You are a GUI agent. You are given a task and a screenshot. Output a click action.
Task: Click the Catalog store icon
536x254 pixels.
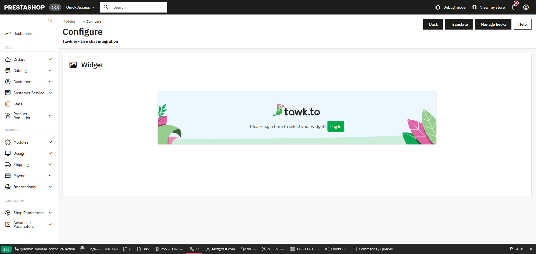click(x=8, y=71)
